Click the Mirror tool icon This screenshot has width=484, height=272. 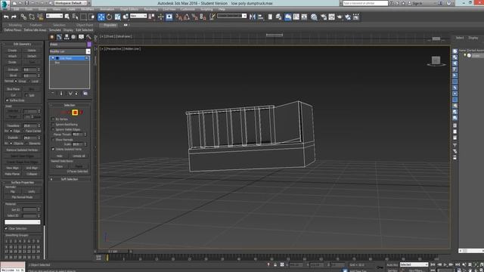(253, 17)
